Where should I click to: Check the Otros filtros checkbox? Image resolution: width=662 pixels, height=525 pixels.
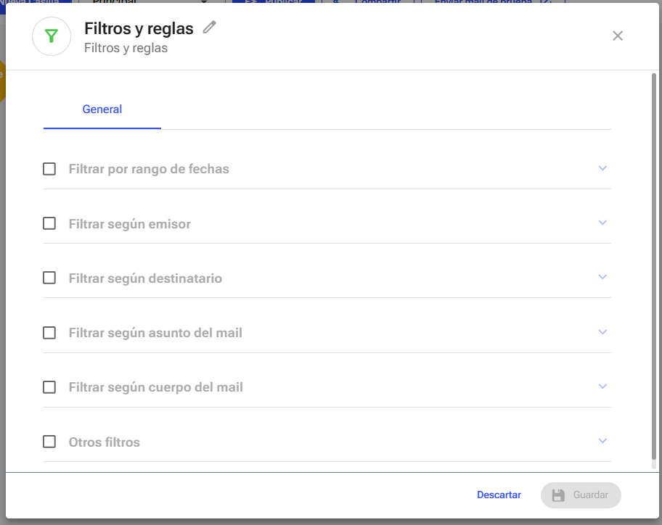coord(49,442)
